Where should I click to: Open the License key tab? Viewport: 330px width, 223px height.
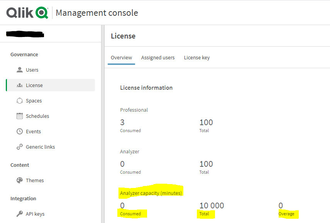click(x=197, y=57)
